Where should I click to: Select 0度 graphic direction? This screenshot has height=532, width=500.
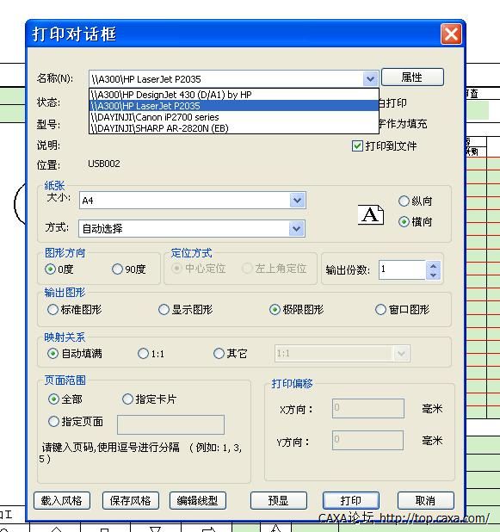pyautogui.click(x=50, y=269)
